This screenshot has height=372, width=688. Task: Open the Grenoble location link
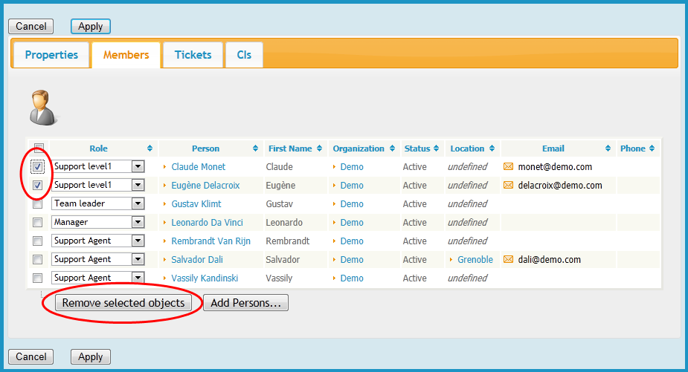tap(475, 260)
